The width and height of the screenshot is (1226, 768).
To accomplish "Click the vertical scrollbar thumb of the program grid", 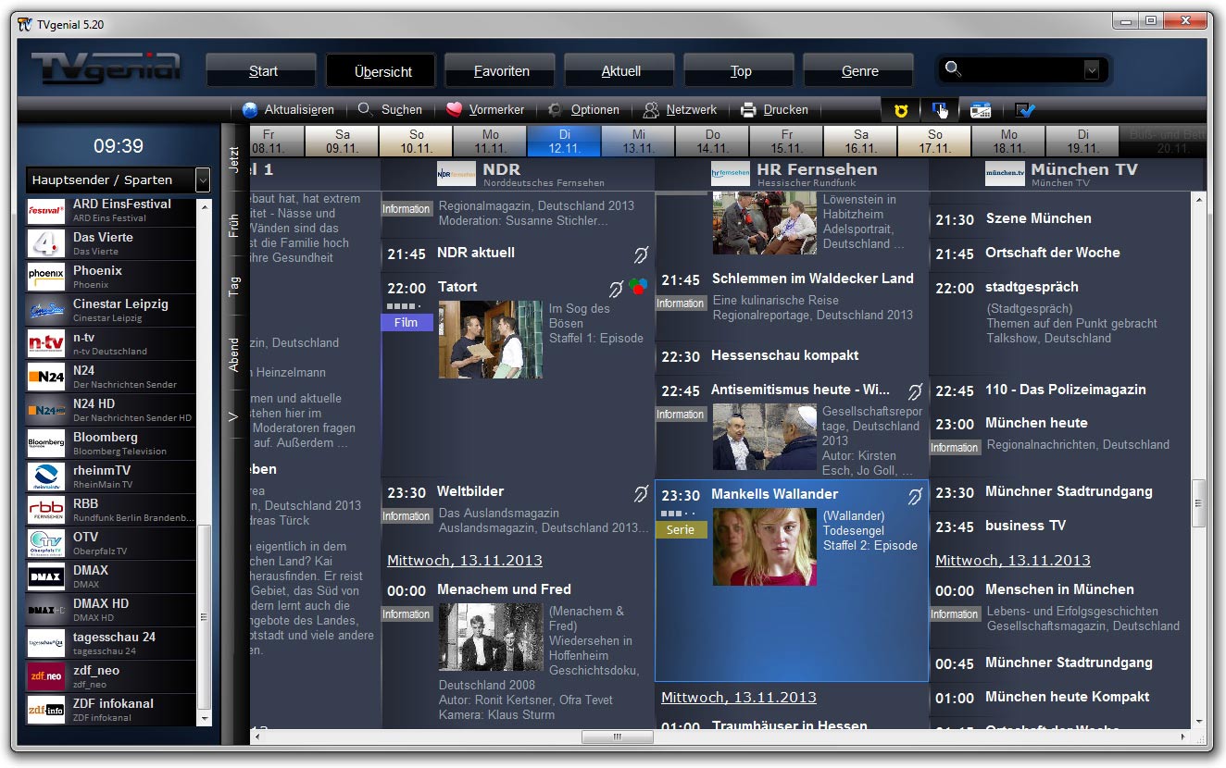I will click(1199, 503).
